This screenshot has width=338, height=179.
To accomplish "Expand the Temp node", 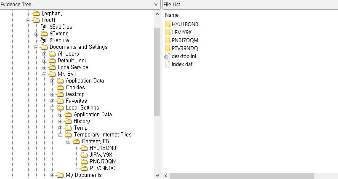I will click(60, 128).
